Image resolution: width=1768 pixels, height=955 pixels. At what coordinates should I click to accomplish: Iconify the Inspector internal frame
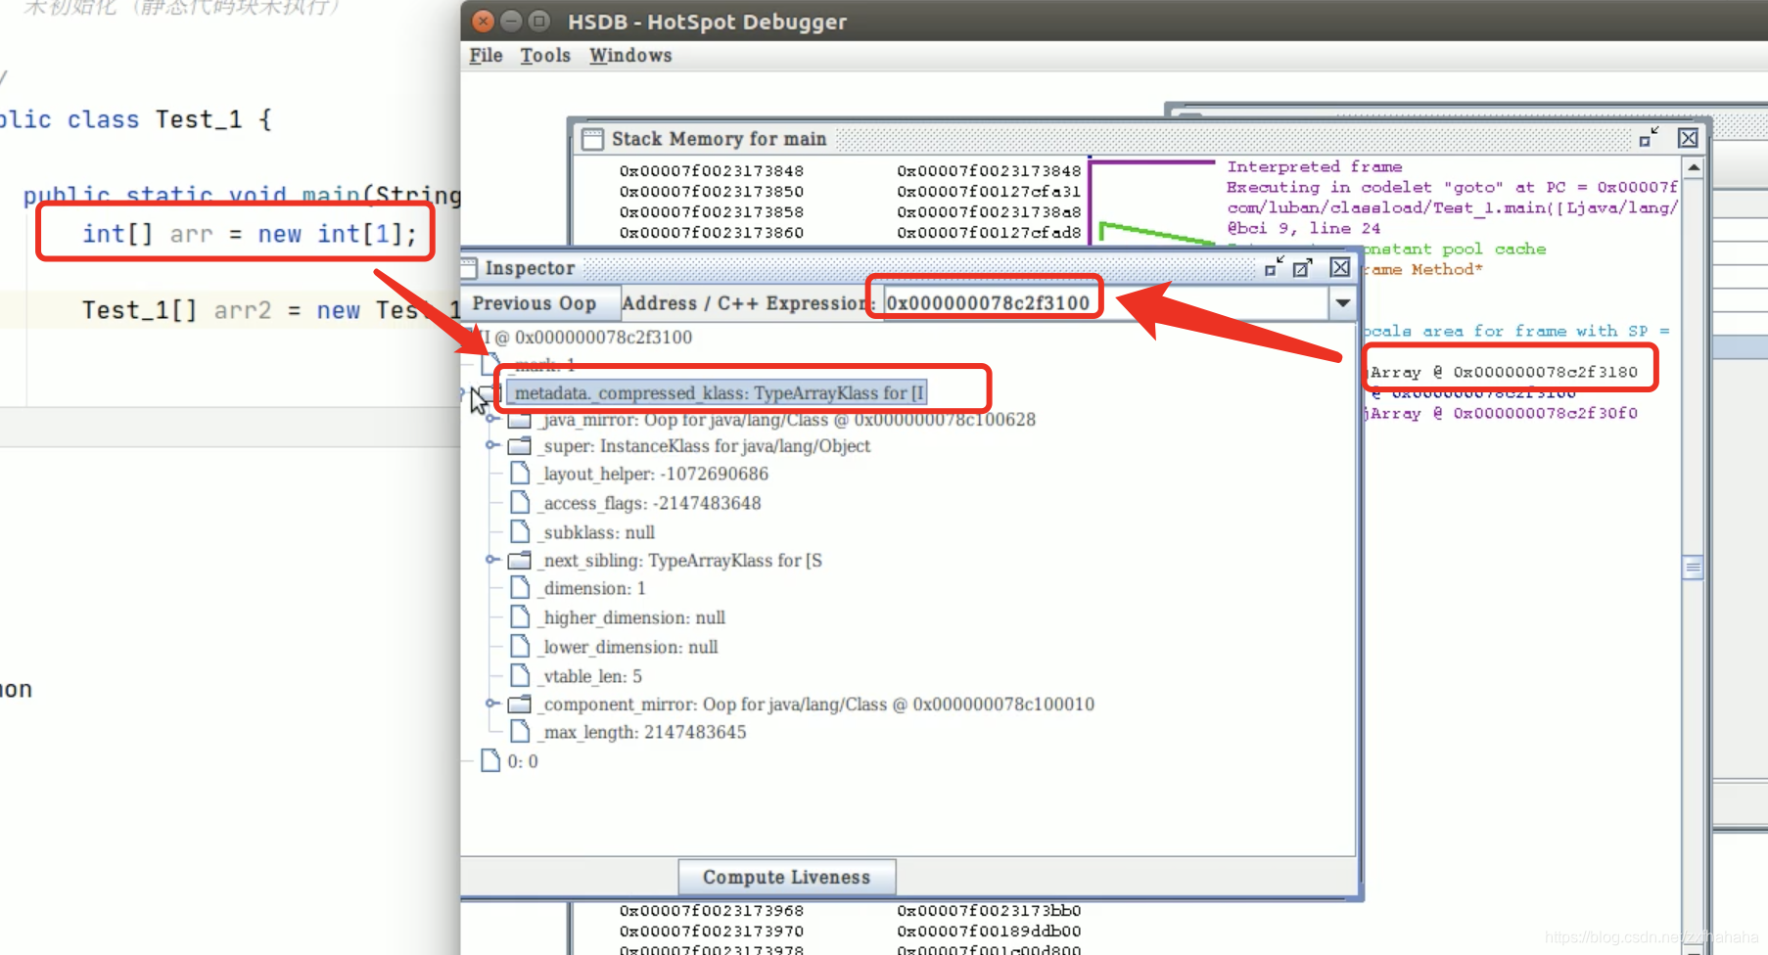pyautogui.click(x=1274, y=267)
